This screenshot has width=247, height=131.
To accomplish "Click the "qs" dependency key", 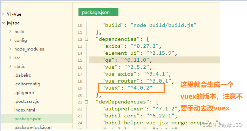I will (108, 60).
